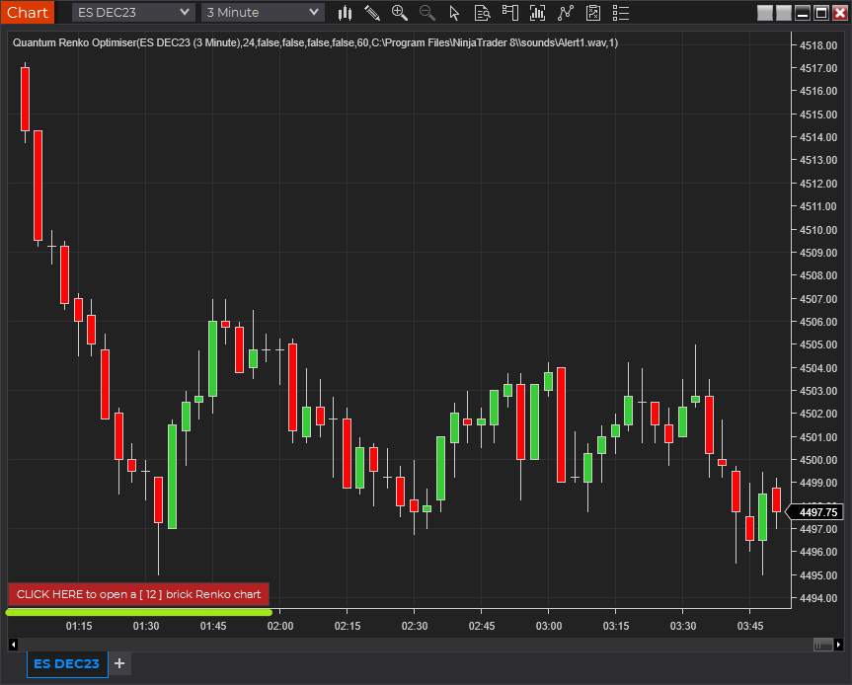Maximize the chart window
852x685 pixels.
[x=821, y=13]
